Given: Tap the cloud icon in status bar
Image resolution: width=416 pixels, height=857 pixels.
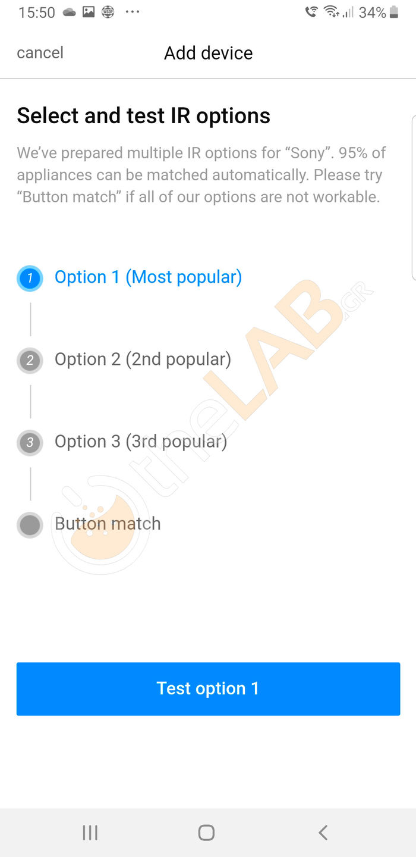Looking at the screenshot, I should point(70,12).
